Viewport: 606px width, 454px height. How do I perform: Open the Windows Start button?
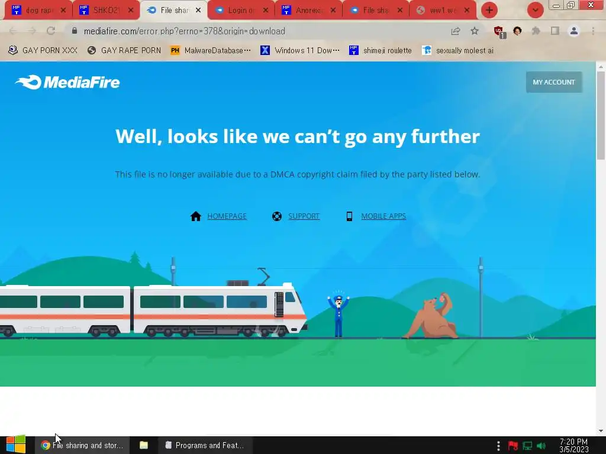[x=16, y=445]
